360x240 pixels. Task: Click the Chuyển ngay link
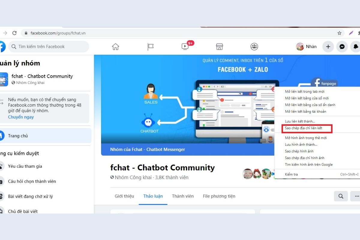pyautogui.click(x=21, y=117)
